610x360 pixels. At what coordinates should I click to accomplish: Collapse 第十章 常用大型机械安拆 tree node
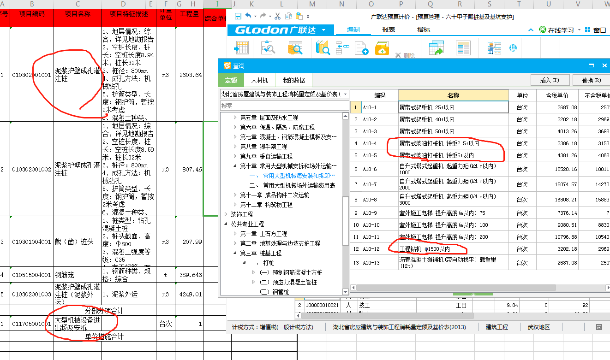point(235,166)
